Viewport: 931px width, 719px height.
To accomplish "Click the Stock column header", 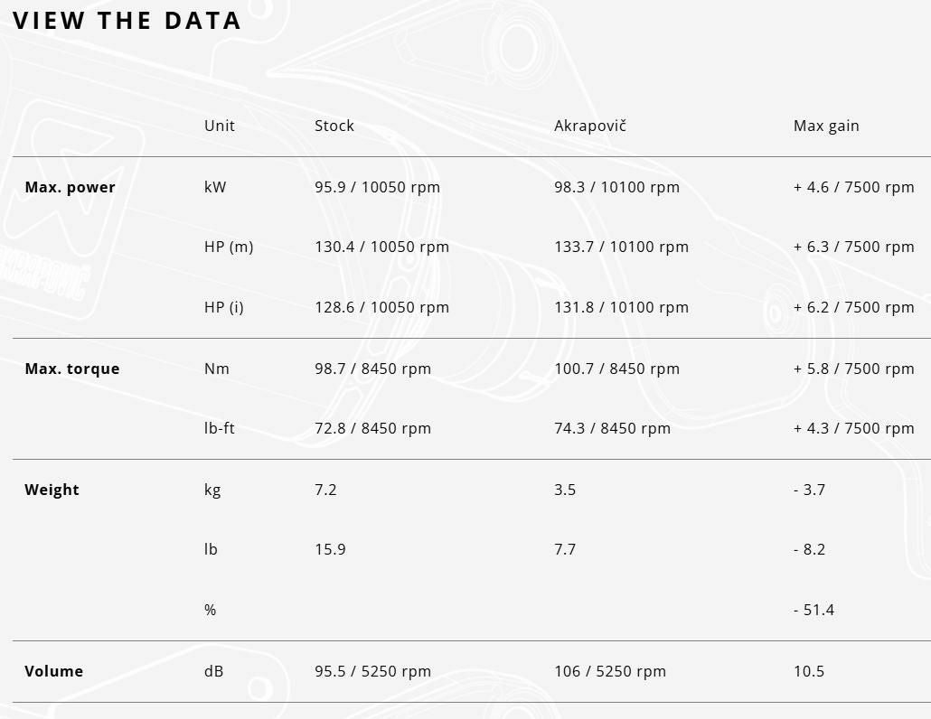I will coord(334,126).
